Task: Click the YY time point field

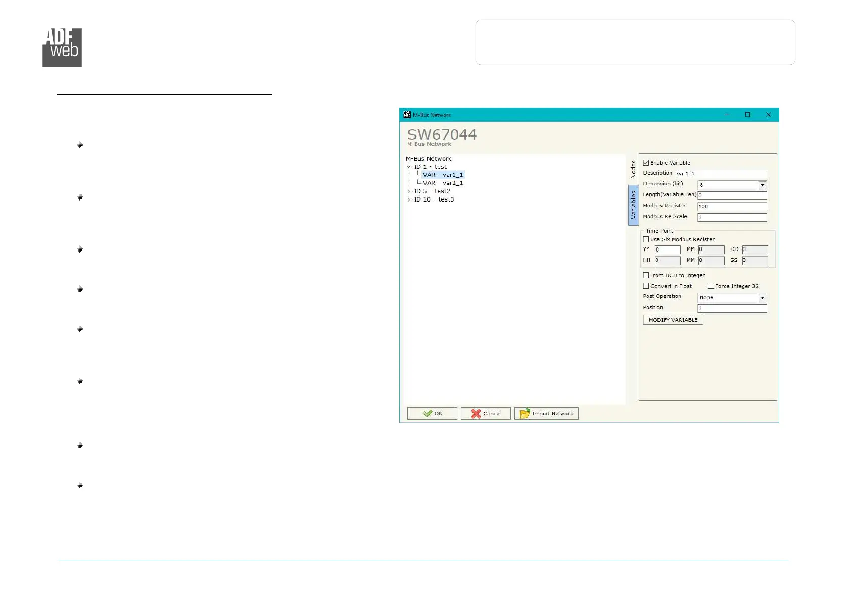Action: tap(668, 249)
